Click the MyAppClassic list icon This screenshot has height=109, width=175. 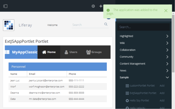coord(7,52)
